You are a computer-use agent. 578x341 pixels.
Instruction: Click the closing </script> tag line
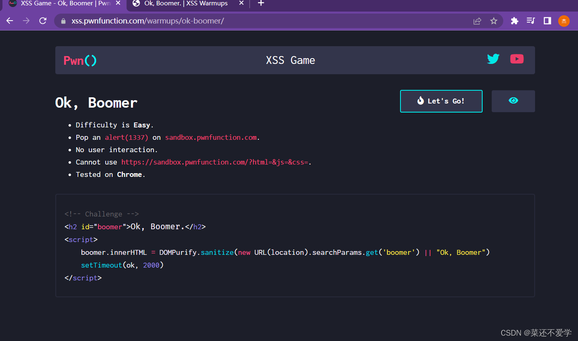[83, 278]
